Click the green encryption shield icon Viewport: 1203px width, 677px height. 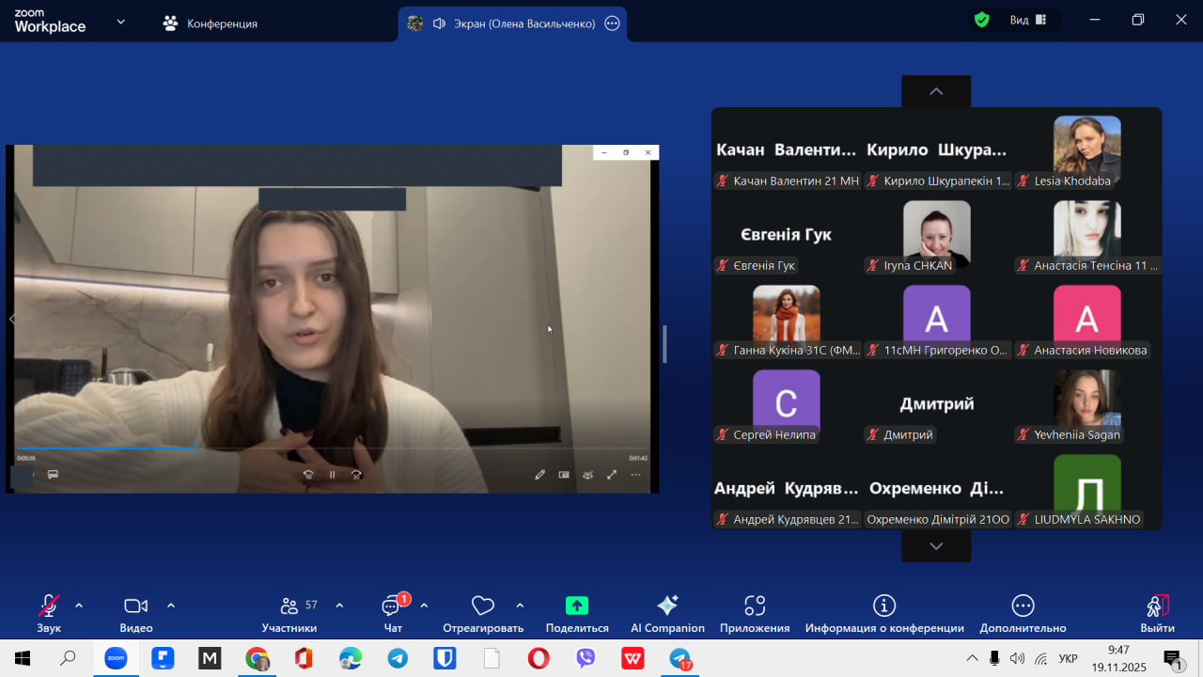[x=982, y=20]
